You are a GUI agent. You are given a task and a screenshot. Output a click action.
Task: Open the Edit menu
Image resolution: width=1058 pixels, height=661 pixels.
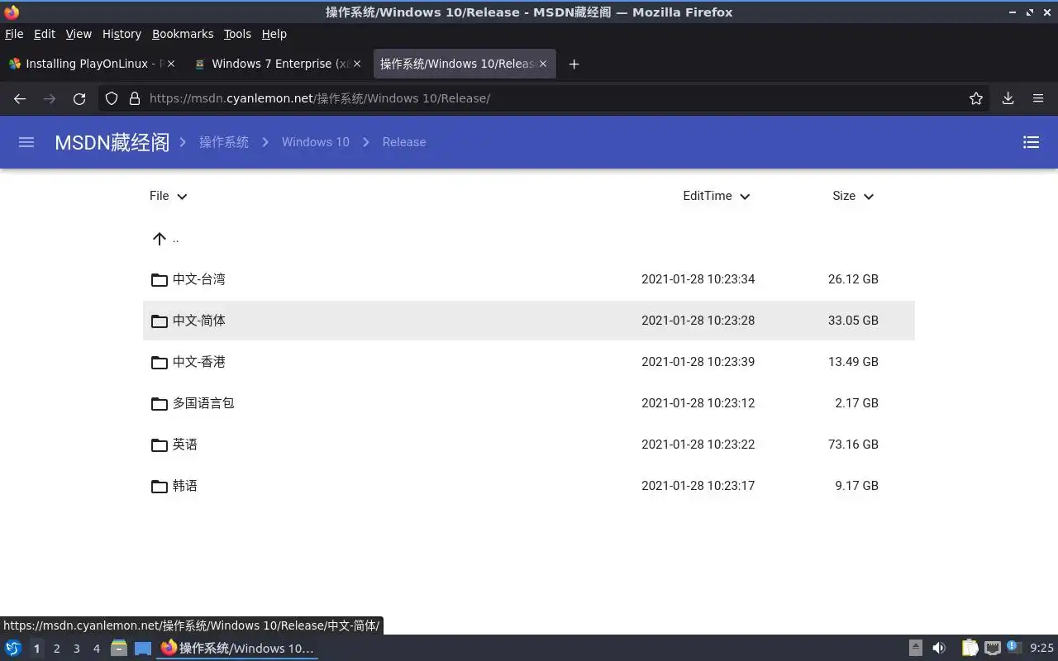pyautogui.click(x=45, y=34)
